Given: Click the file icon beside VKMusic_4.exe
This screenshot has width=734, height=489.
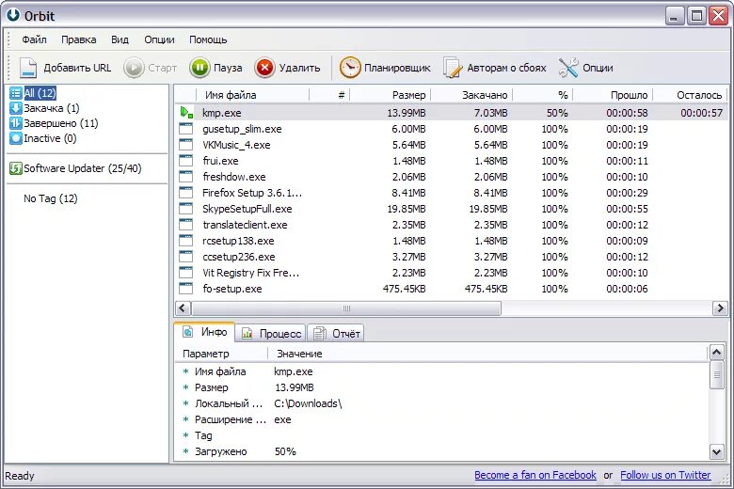Looking at the screenshot, I should coord(185,145).
